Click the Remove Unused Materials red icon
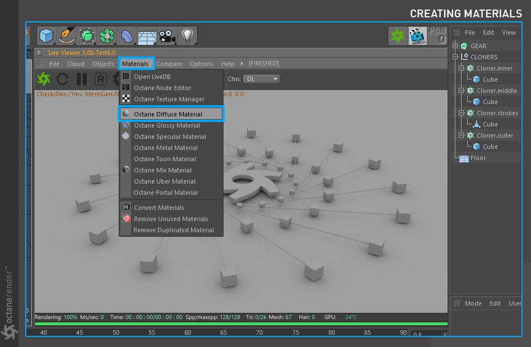The height and width of the screenshot is (347, 531). coord(127,218)
